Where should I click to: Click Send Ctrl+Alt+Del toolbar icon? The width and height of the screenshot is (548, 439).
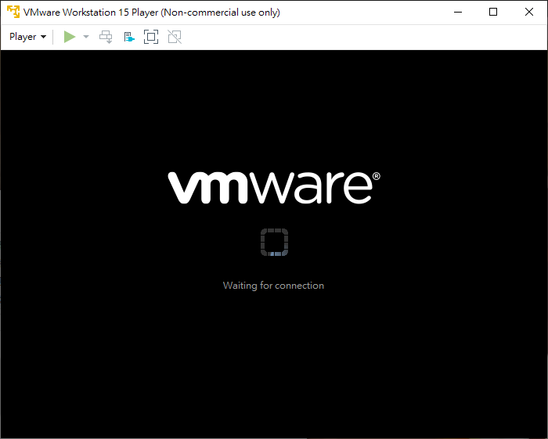[x=106, y=37]
